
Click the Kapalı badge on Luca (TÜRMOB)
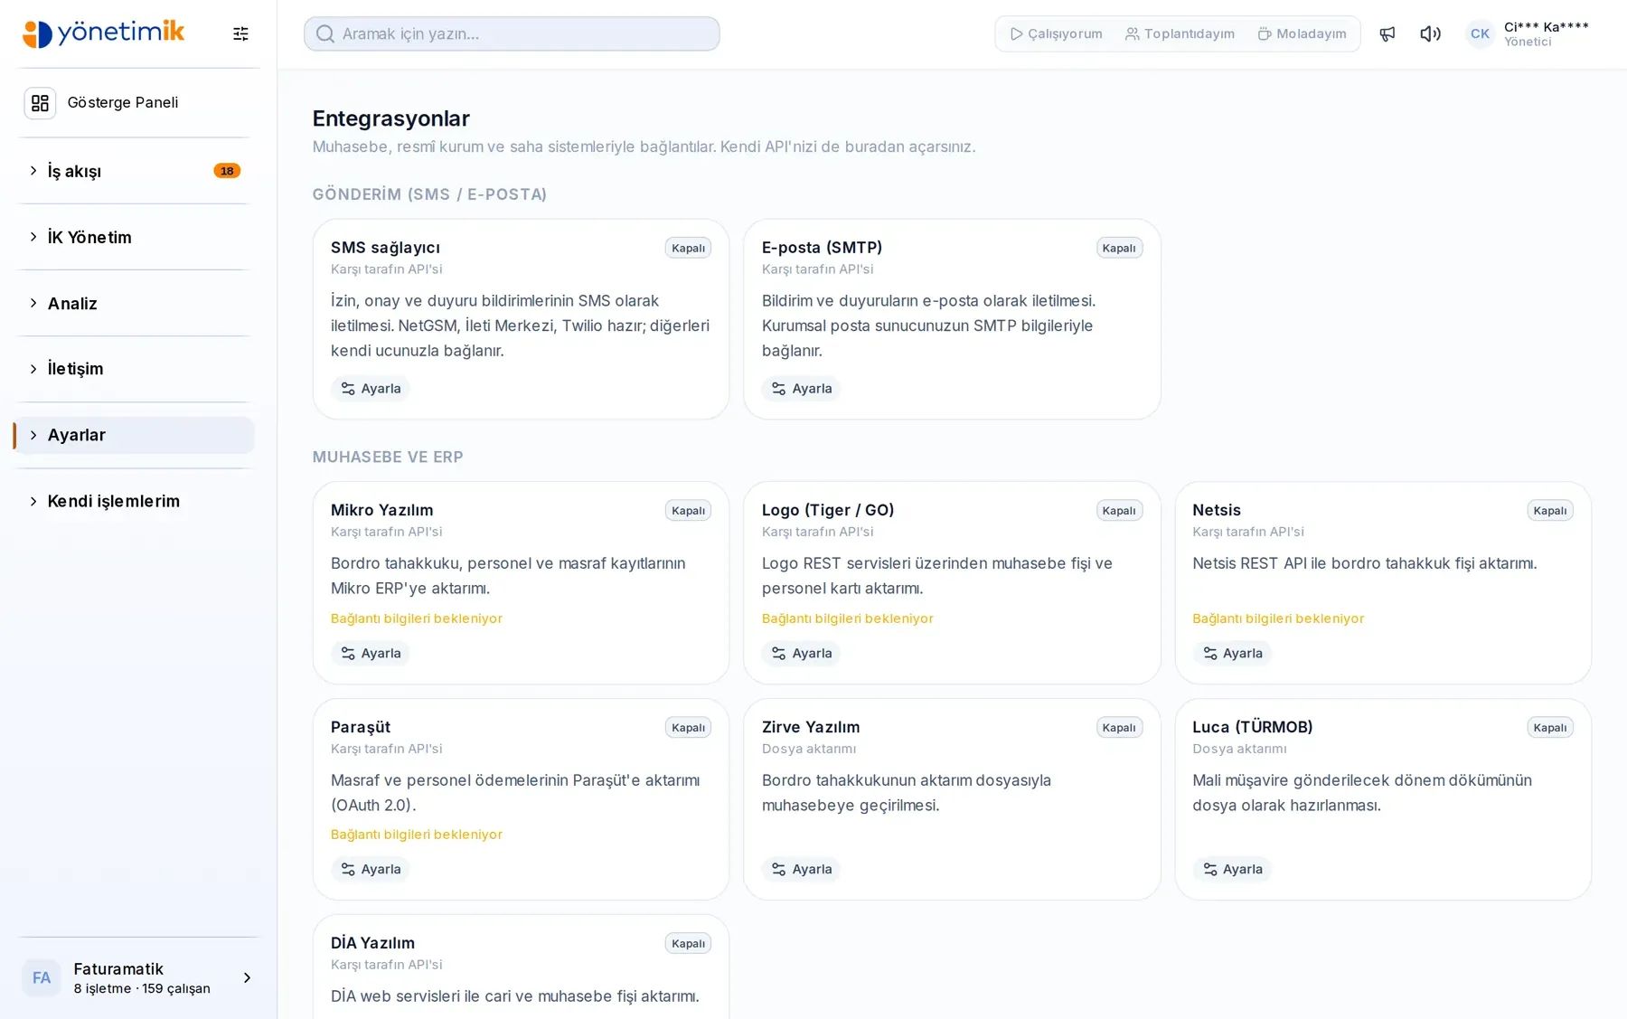tap(1550, 727)
